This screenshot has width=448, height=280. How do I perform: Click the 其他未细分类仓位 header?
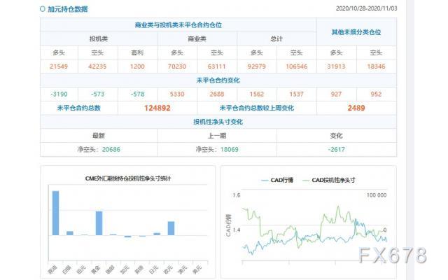pos(356,32)
